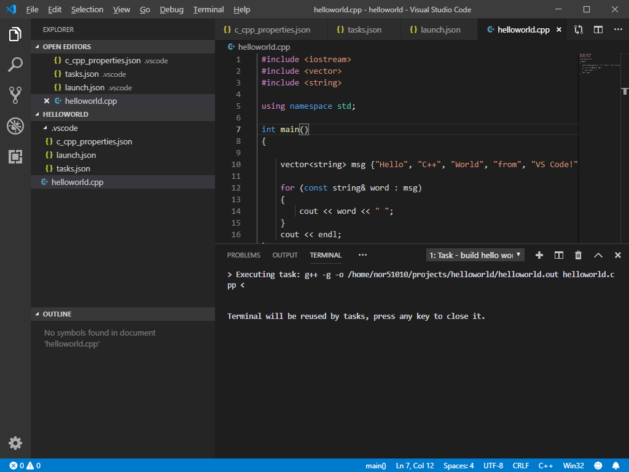Open the Search sidebar icon
This screenshot has width=629, height=472.
click(15, 64)
